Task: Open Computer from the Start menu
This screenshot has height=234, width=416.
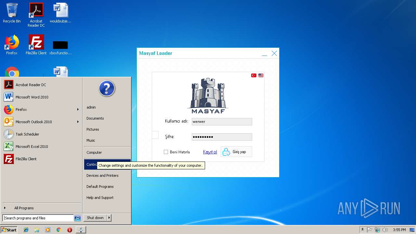Action: (x=107, y=152)
